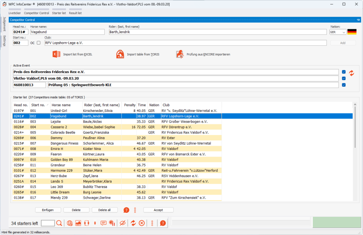Expand the Settings side panel tab
Screen dimensions: 363x235
click(x=5, y=41)
